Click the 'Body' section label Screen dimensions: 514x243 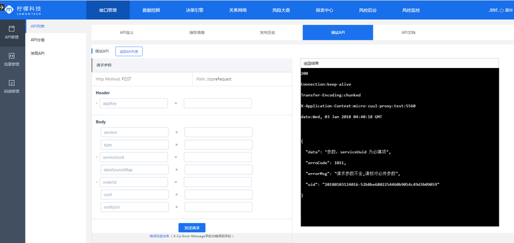pos(101,122)
